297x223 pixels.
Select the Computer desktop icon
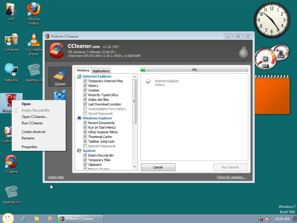[x=11, y=42]
